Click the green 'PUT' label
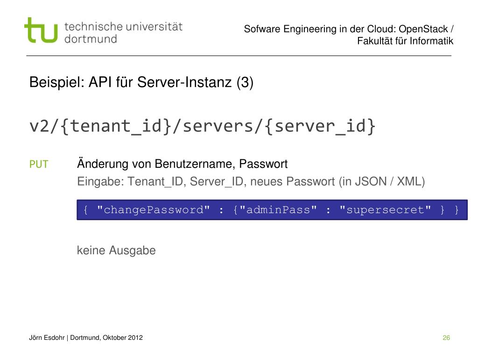This screenshot has width=478, height=359. point(39,164)
